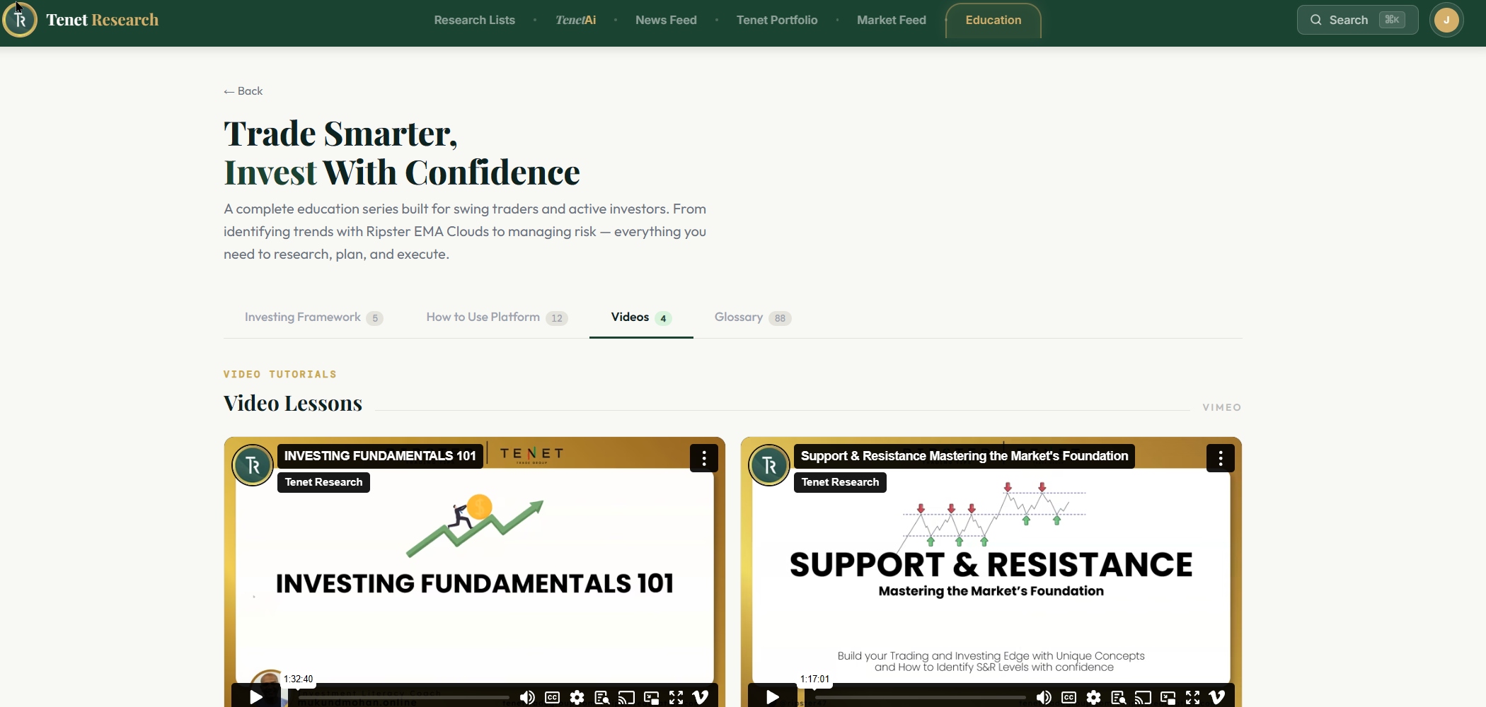1486x707 pixels.
Task: Mute the Support & Resistance video volume
Action: (1044, 698)
